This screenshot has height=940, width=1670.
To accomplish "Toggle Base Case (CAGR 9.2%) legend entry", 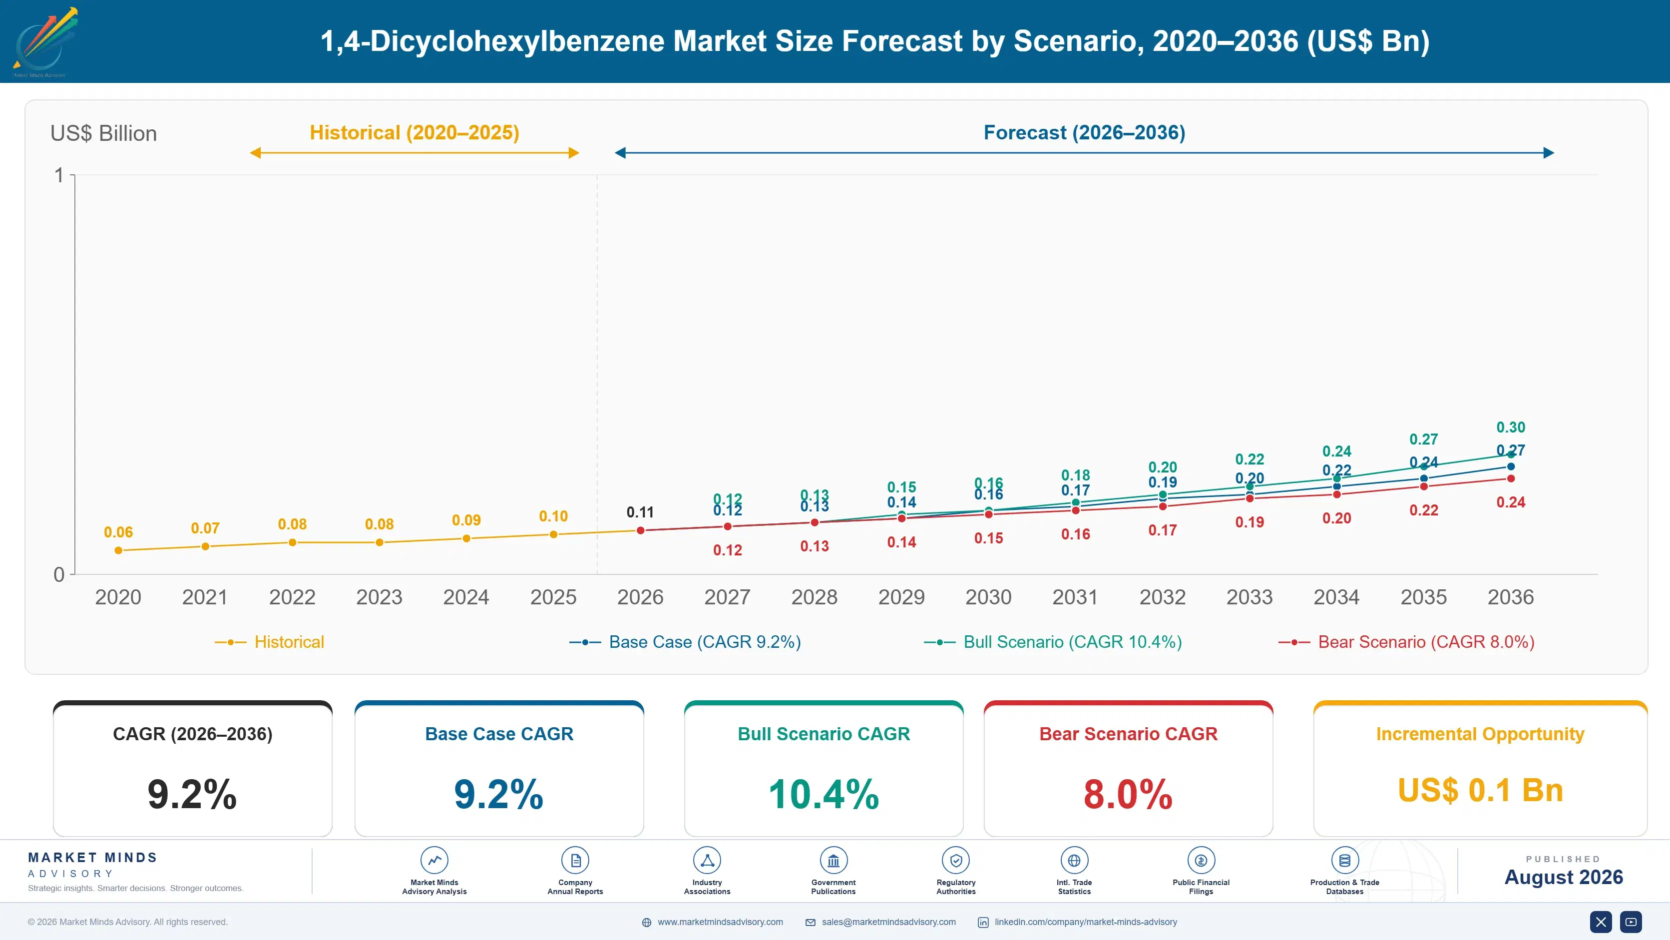I will [x=685, y=642].
